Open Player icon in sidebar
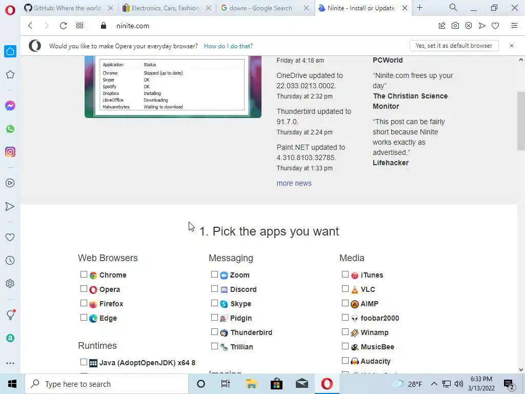 coord(10,183)
